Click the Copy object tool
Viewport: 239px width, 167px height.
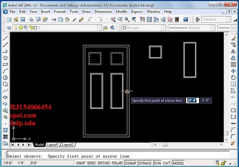click(233, 45)
